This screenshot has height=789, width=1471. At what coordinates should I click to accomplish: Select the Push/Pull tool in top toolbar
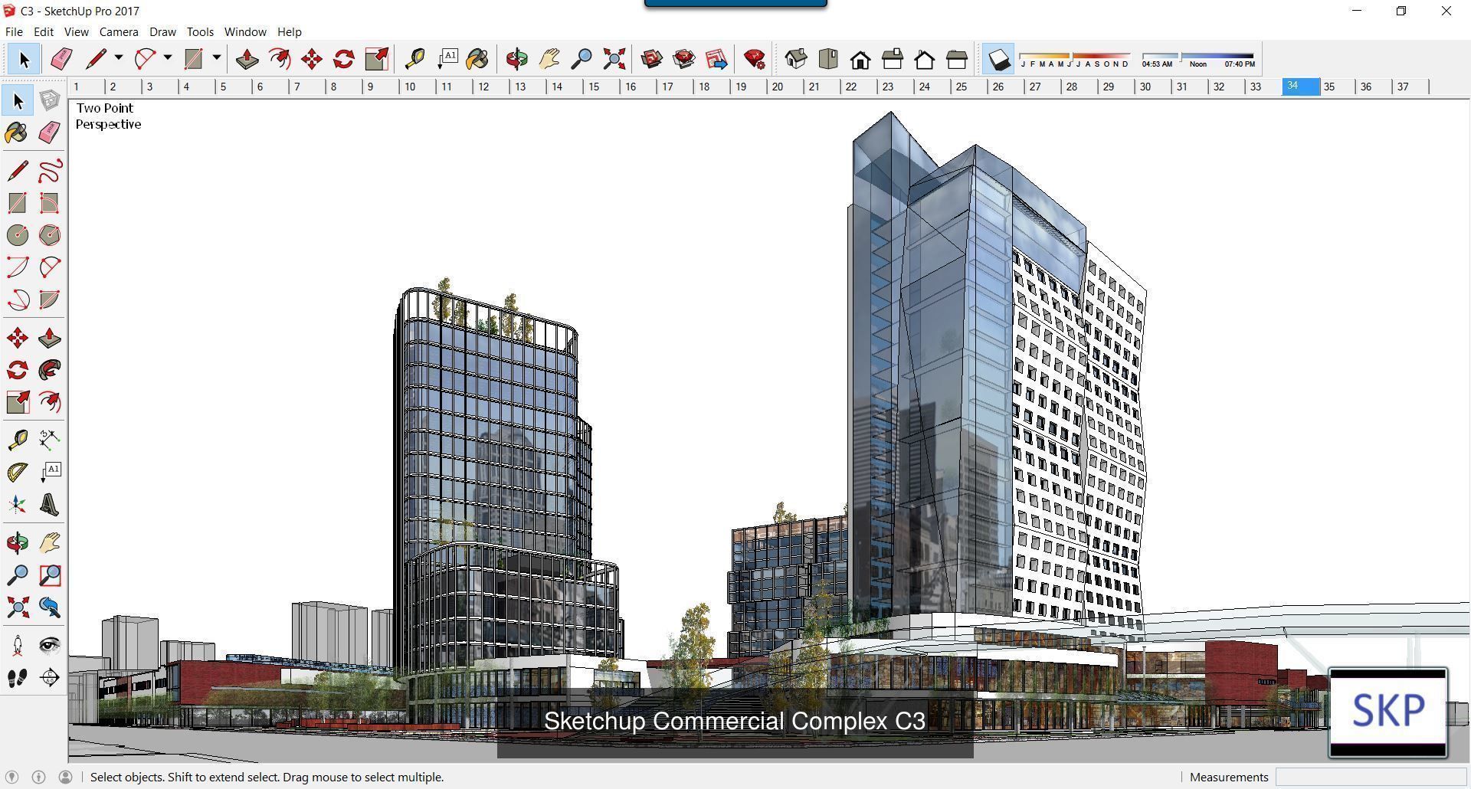[x=247, y=59]
